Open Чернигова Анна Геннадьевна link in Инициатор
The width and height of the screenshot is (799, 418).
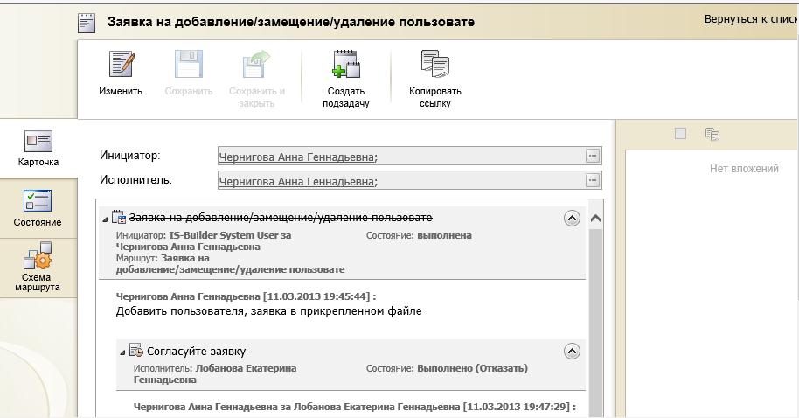pyautogui.click(x=295, y=157)
